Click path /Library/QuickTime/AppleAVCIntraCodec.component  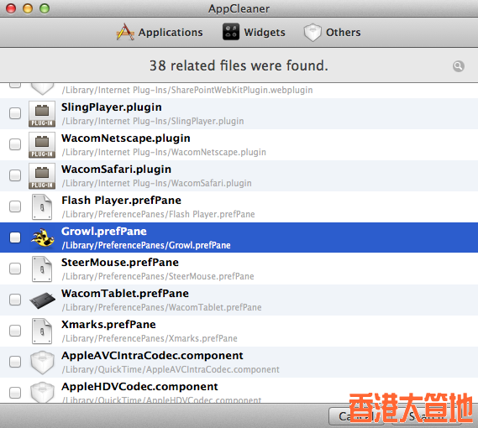(x=171, y=370)
